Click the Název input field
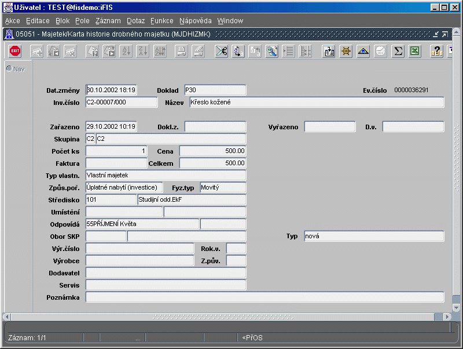The width and height of the screenshot is (463, 349). coord(317,103)
